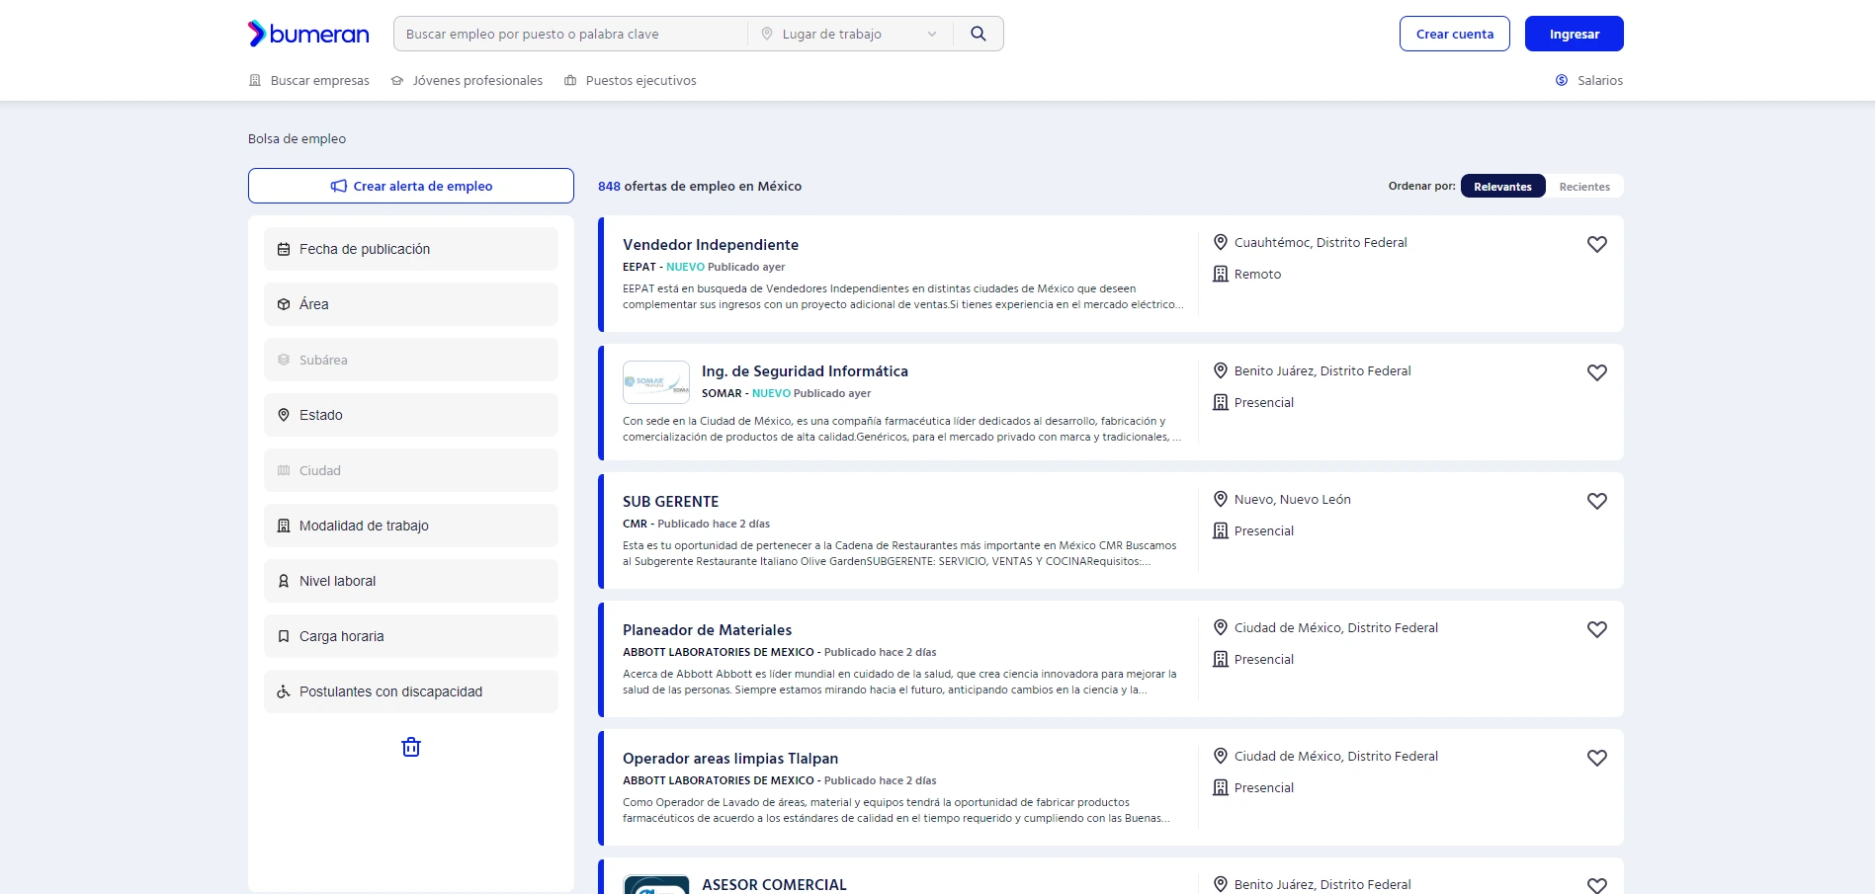Screen dimensions: 1875x894
Task: Favorite the ASESOR COMERCIAL listing
Action: [x=1597, y=885]
